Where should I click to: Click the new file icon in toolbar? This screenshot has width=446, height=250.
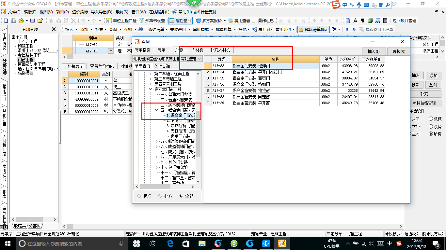click(6, 21)
